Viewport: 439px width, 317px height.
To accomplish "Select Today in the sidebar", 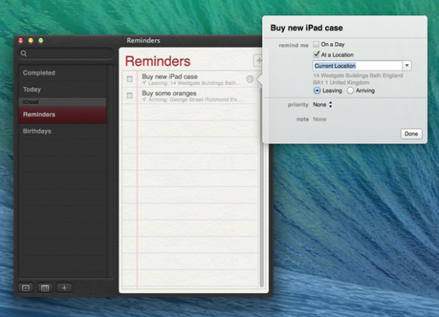I will point(62,89).
